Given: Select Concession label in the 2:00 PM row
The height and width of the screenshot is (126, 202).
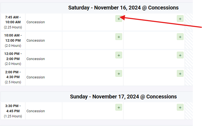Looking at the screenshot, I should coord(36,77).
